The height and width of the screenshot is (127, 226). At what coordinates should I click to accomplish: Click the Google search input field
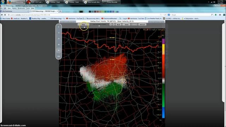click(191, 15)
